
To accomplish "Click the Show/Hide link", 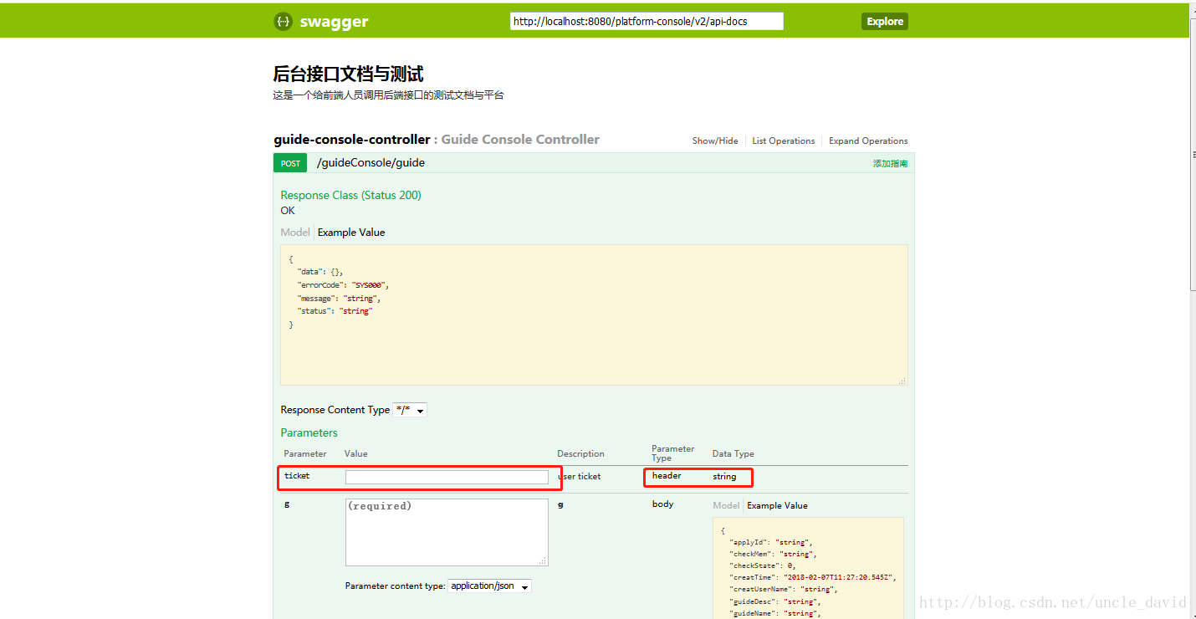I will (715, 141).
